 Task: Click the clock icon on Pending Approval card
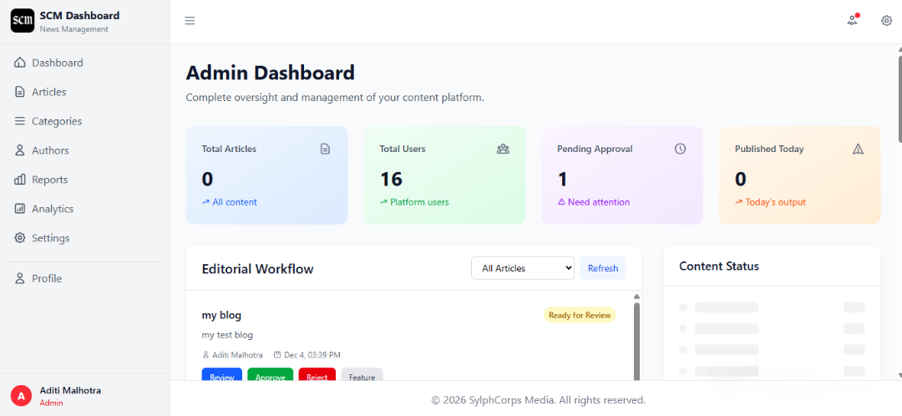point(681,149)
